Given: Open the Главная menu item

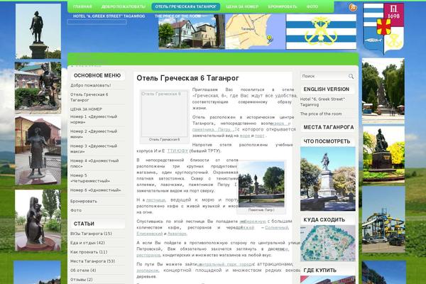Looking at the screenshot, I should pyautogui.click(x=82, y=6).
